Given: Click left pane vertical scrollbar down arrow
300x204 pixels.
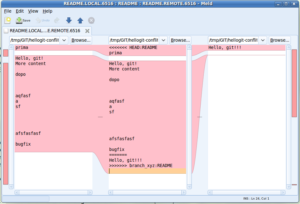Looking at the screenshot, I should 11,187.
